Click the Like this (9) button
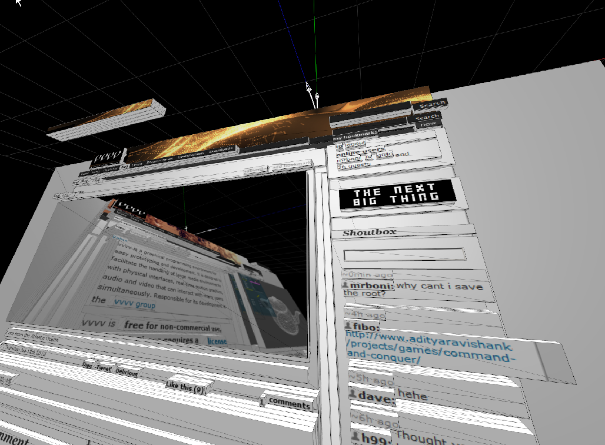 (x=186, y=387)
